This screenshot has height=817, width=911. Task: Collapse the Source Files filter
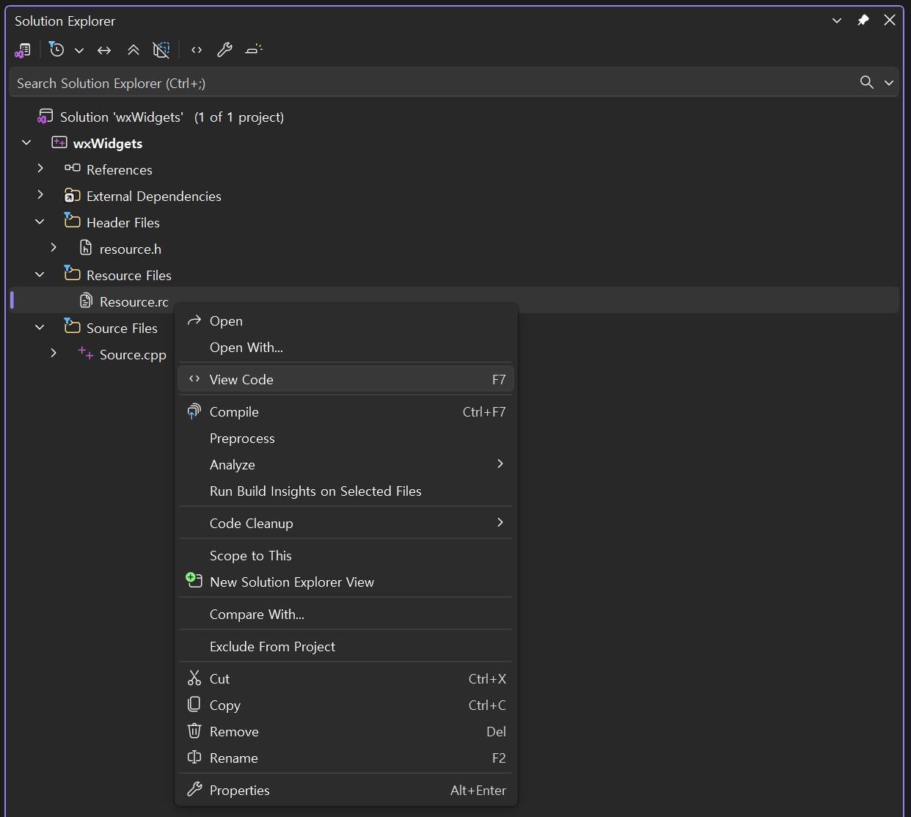point(40,327)
